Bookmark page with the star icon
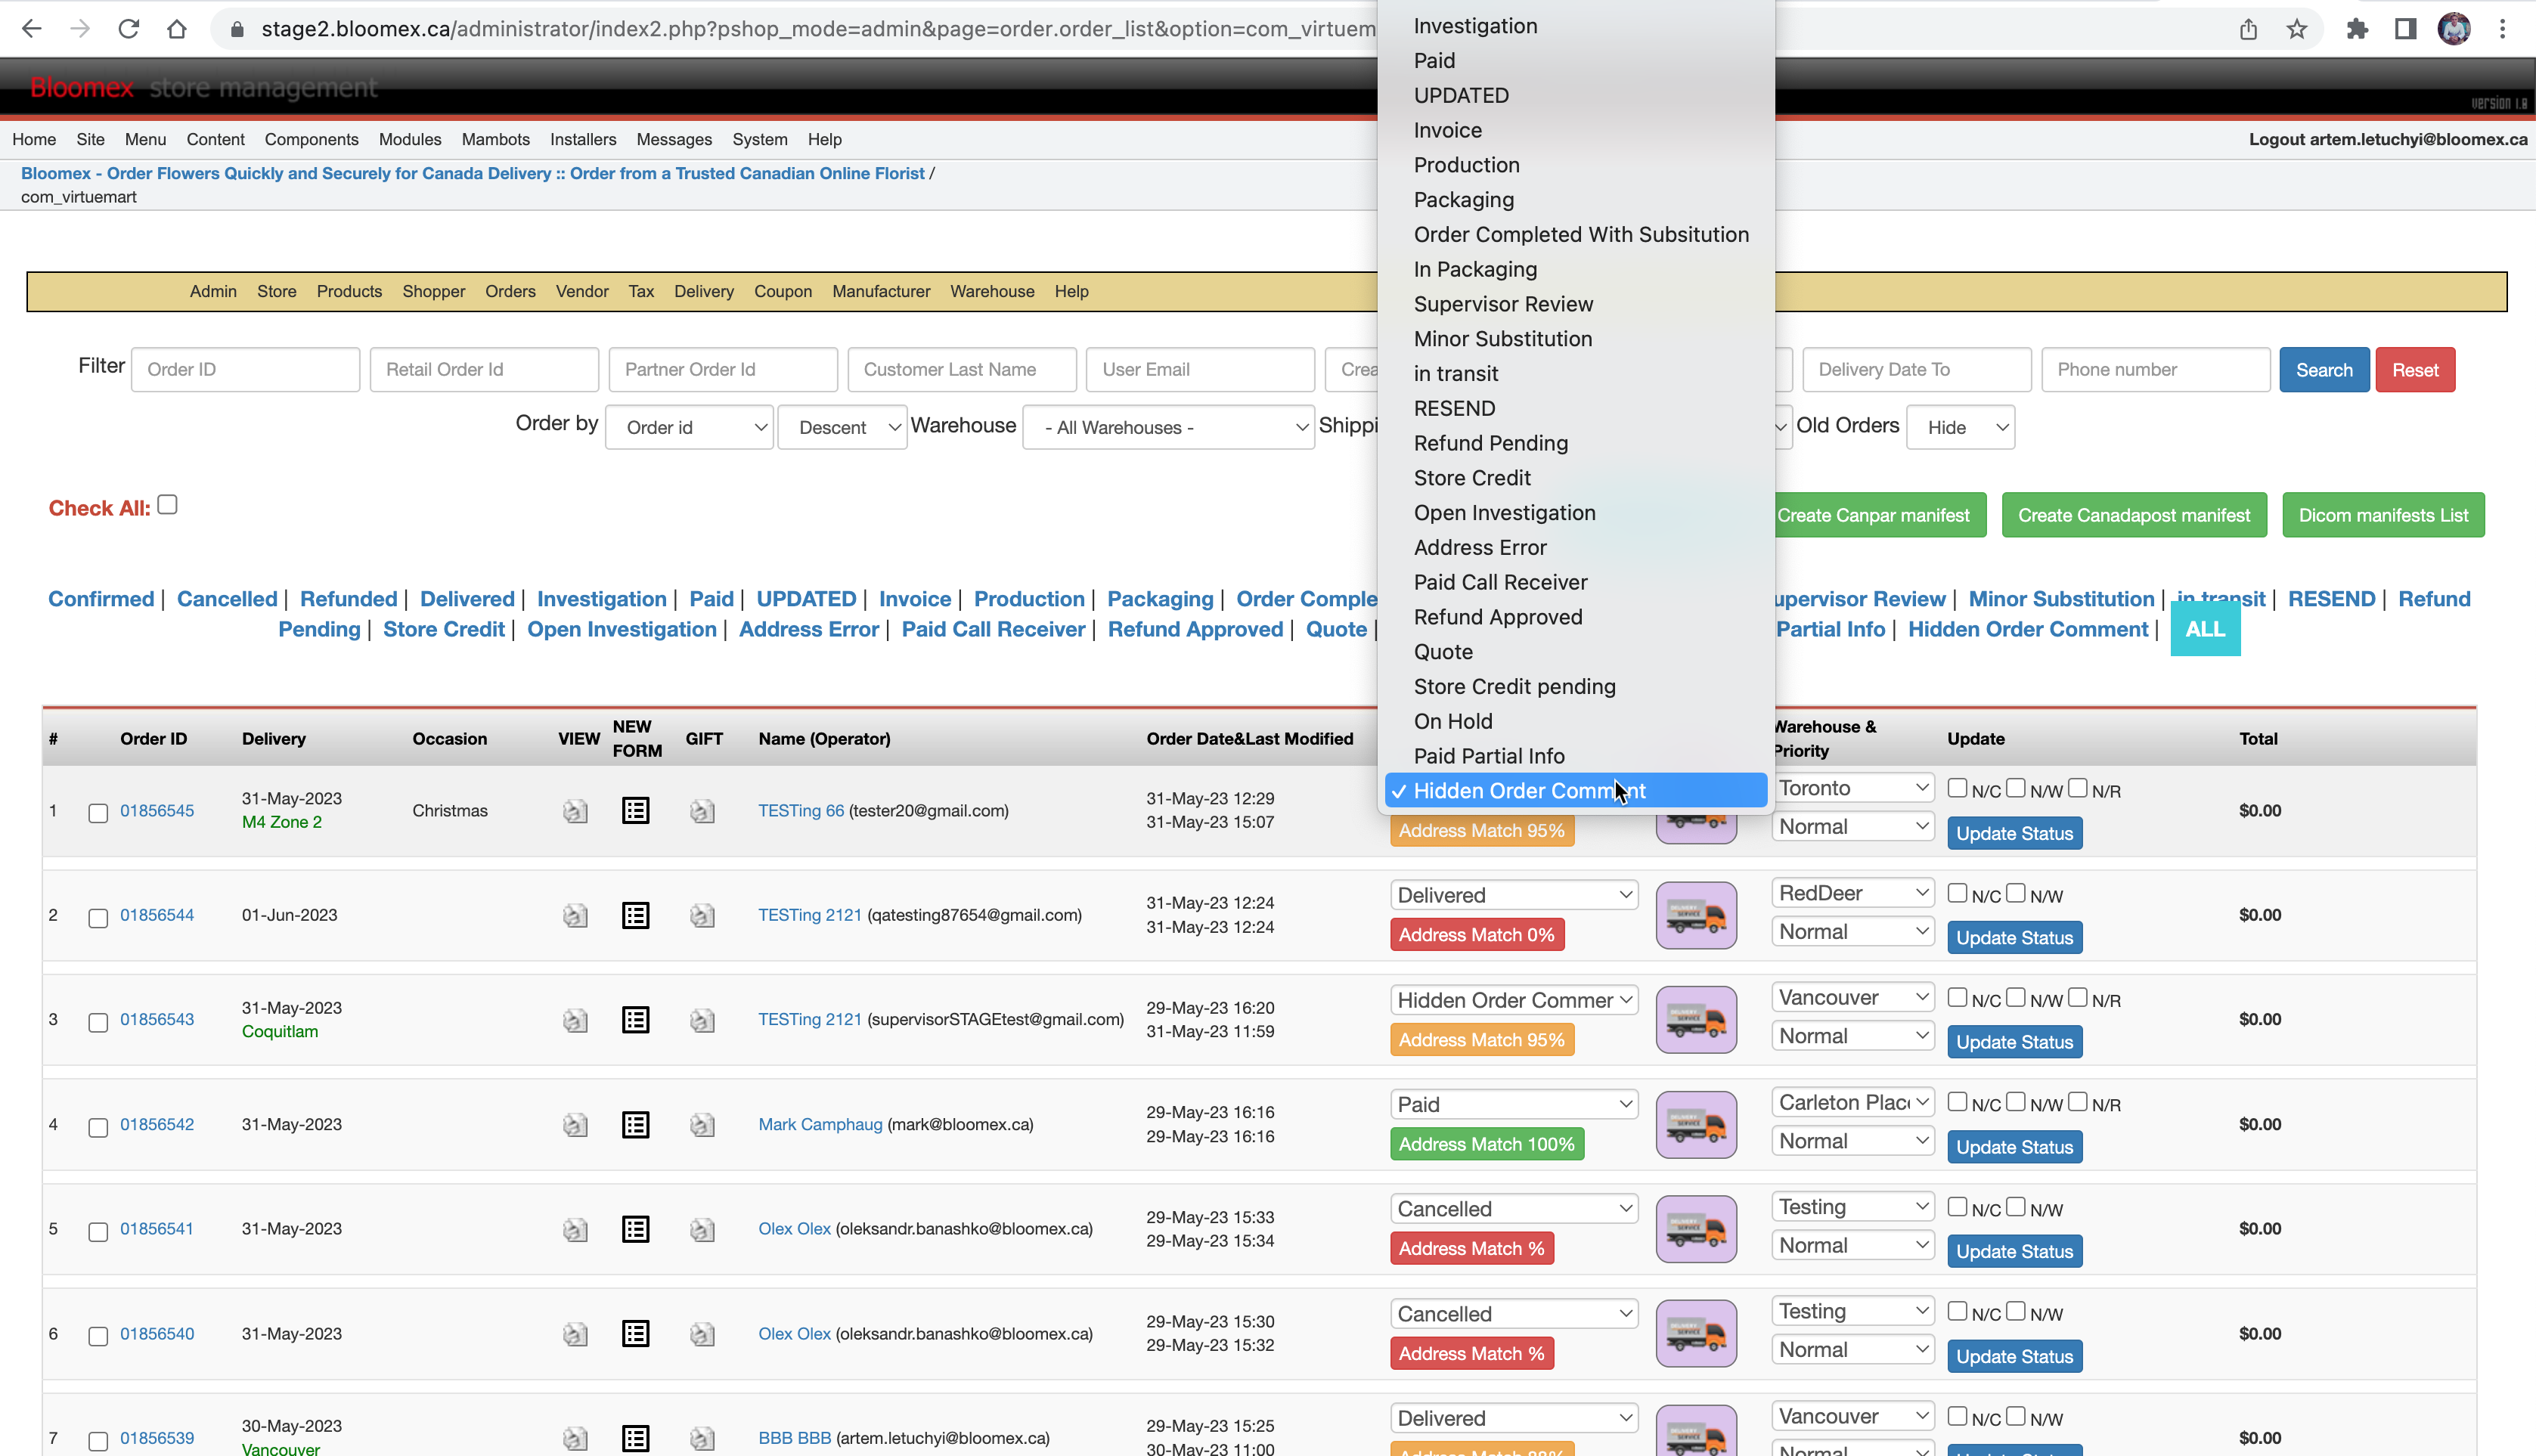 coord(2297,29)
